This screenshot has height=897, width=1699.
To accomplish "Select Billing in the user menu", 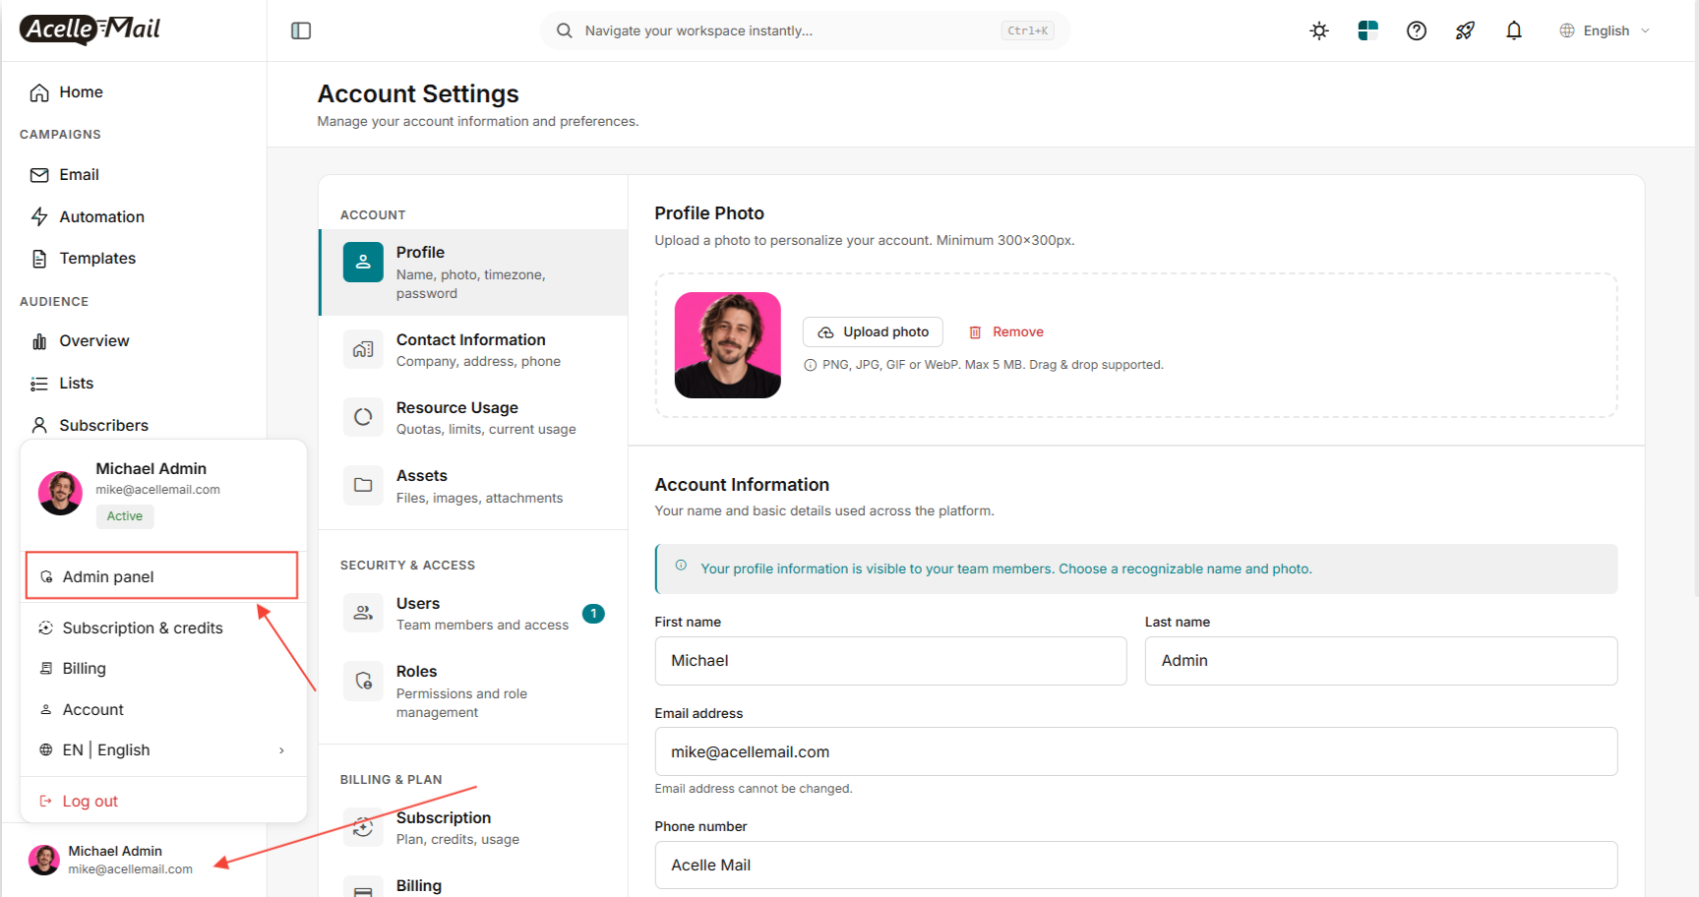I will [163, 669].
